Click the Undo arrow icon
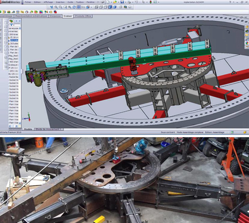Viewport: 249px width, 223px height. coord(136,2)
